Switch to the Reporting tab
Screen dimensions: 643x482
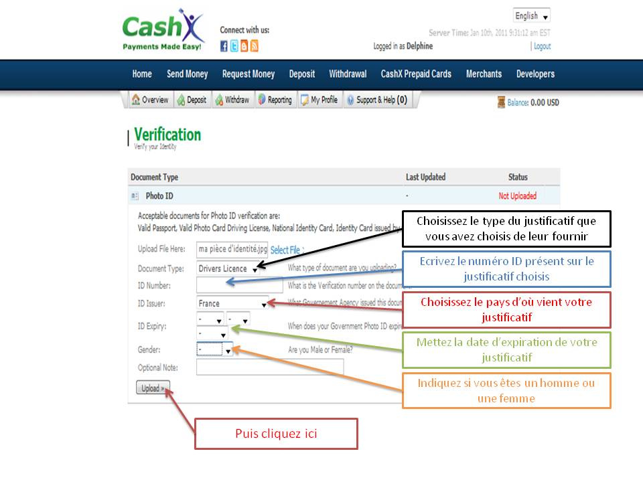(275, 100)
